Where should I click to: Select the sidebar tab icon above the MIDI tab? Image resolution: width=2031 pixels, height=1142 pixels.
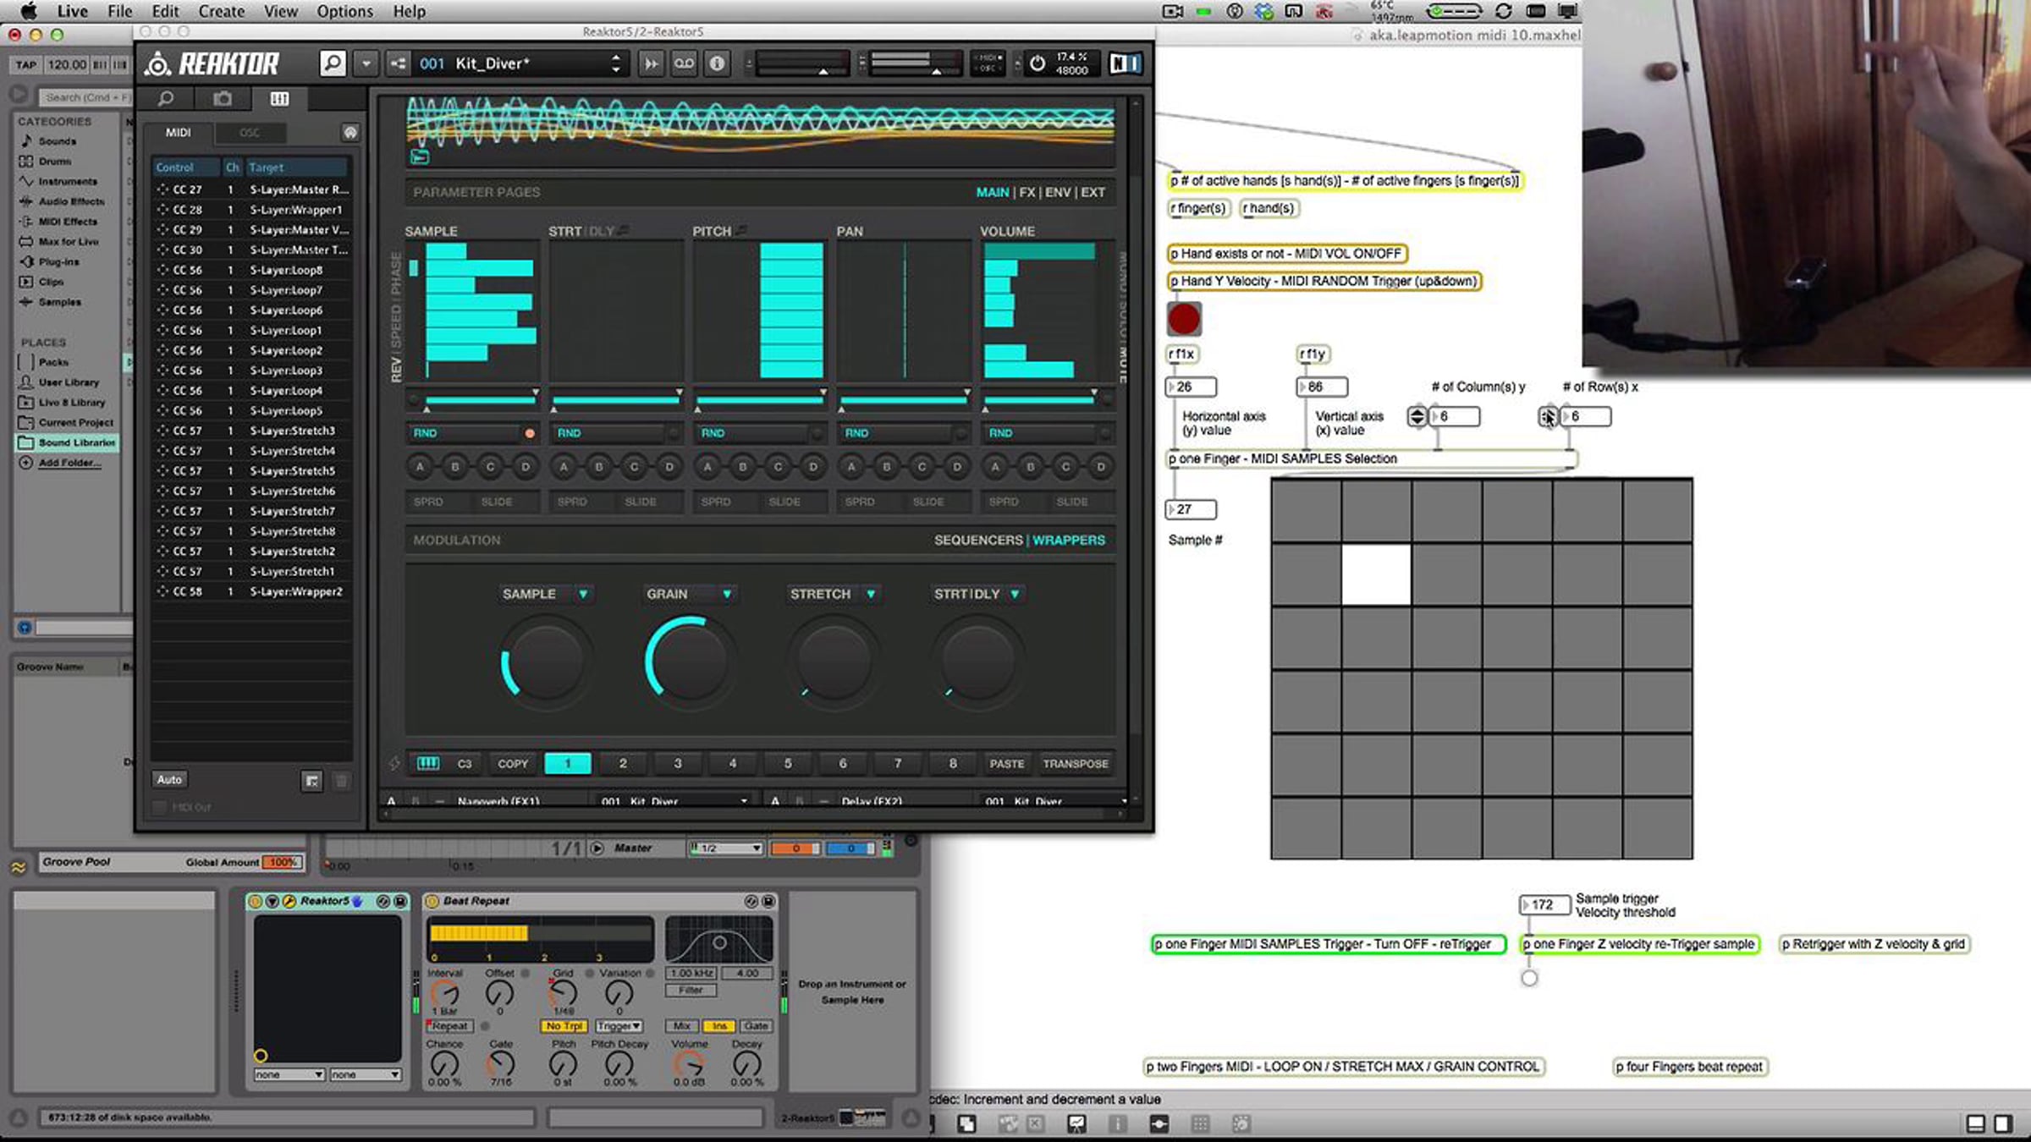pos(279,99)
